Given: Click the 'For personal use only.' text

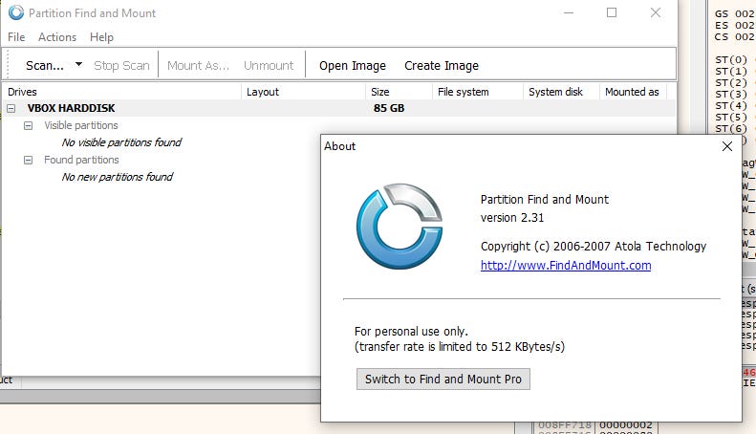Looking at the screenshot, I should coord(411,332).
